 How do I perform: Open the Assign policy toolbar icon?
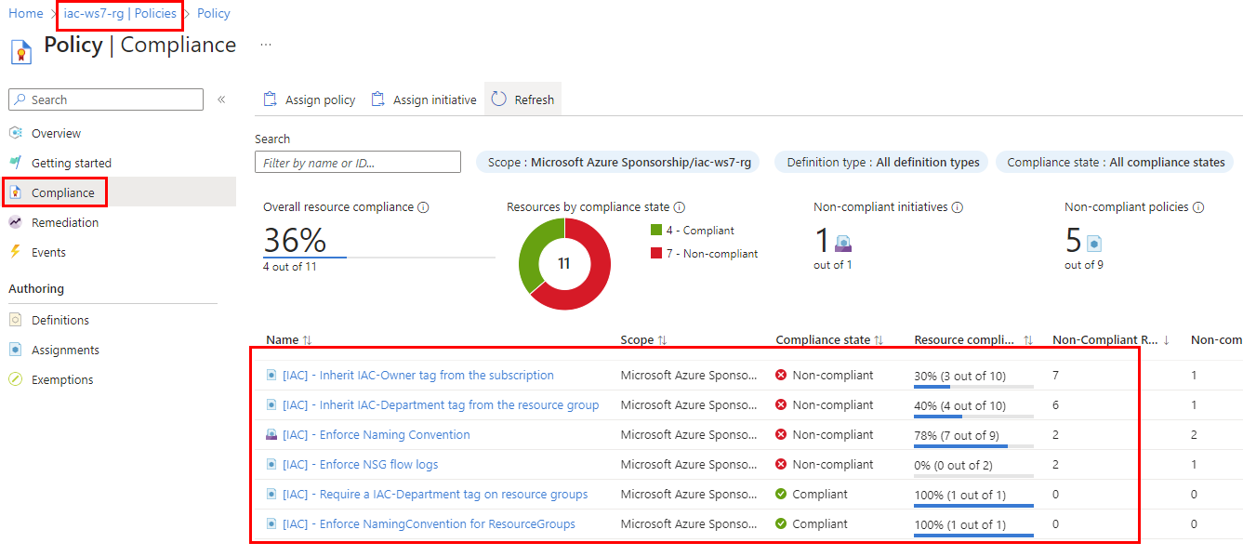point(309,99)
